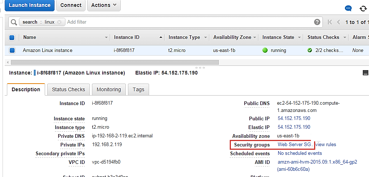Click the Add filter search field
The image size is (369, 177).
(182, 22)
